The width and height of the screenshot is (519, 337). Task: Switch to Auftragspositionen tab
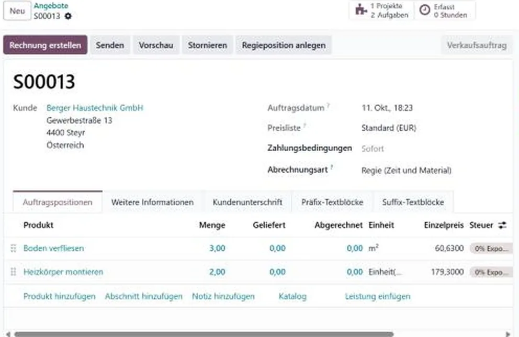(58, 202)
